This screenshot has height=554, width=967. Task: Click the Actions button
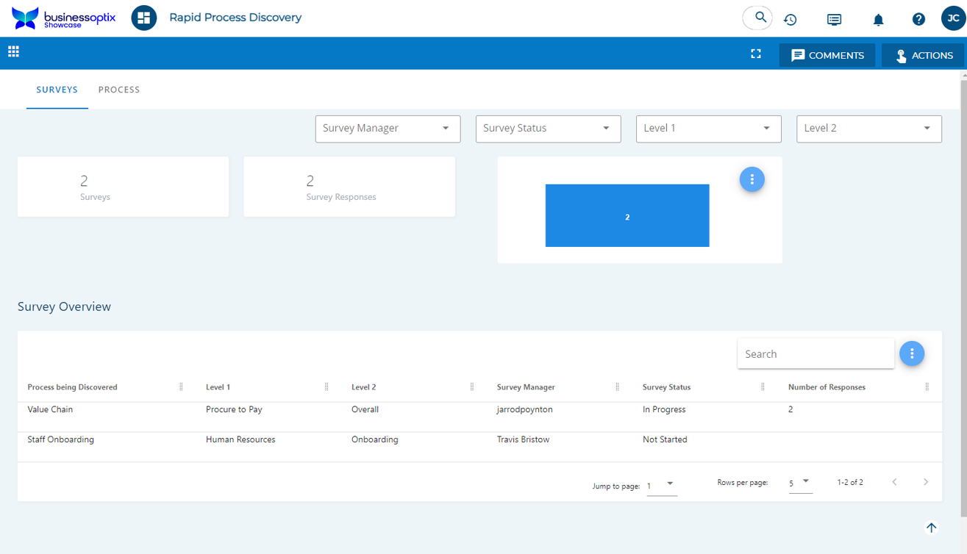924,55
